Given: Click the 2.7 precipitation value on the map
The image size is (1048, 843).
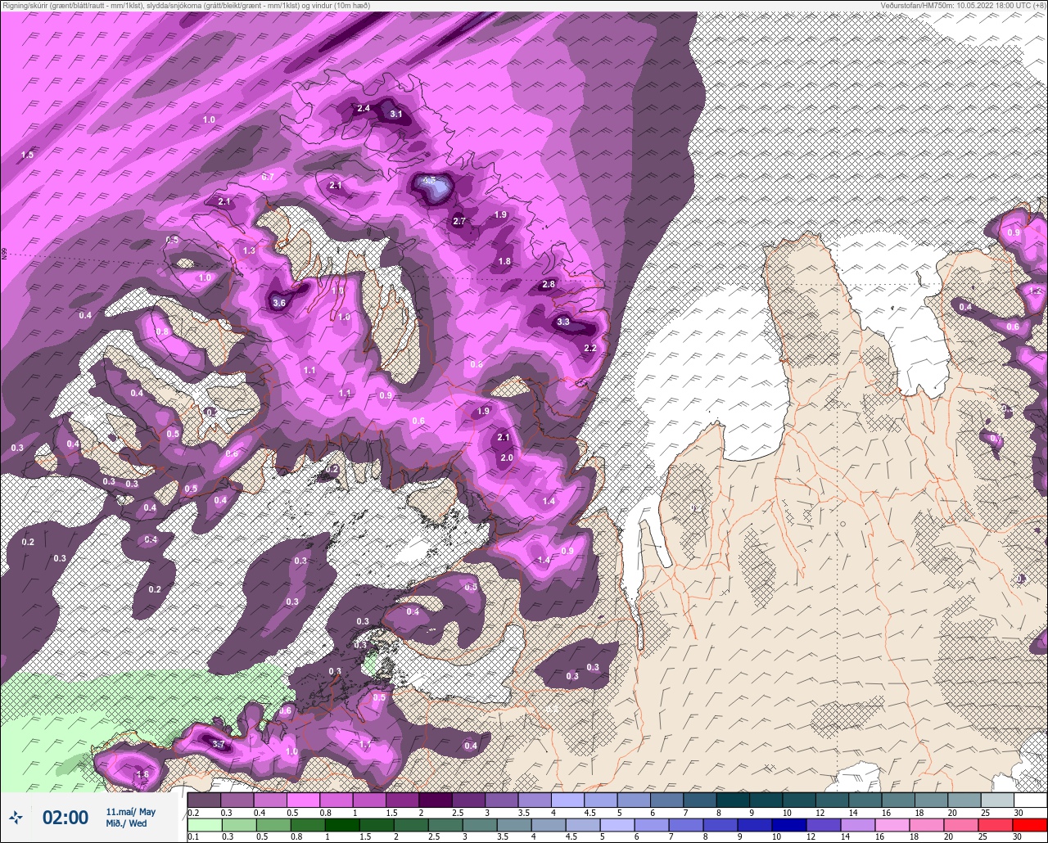Looking at the screenshot, I should 459,221.
